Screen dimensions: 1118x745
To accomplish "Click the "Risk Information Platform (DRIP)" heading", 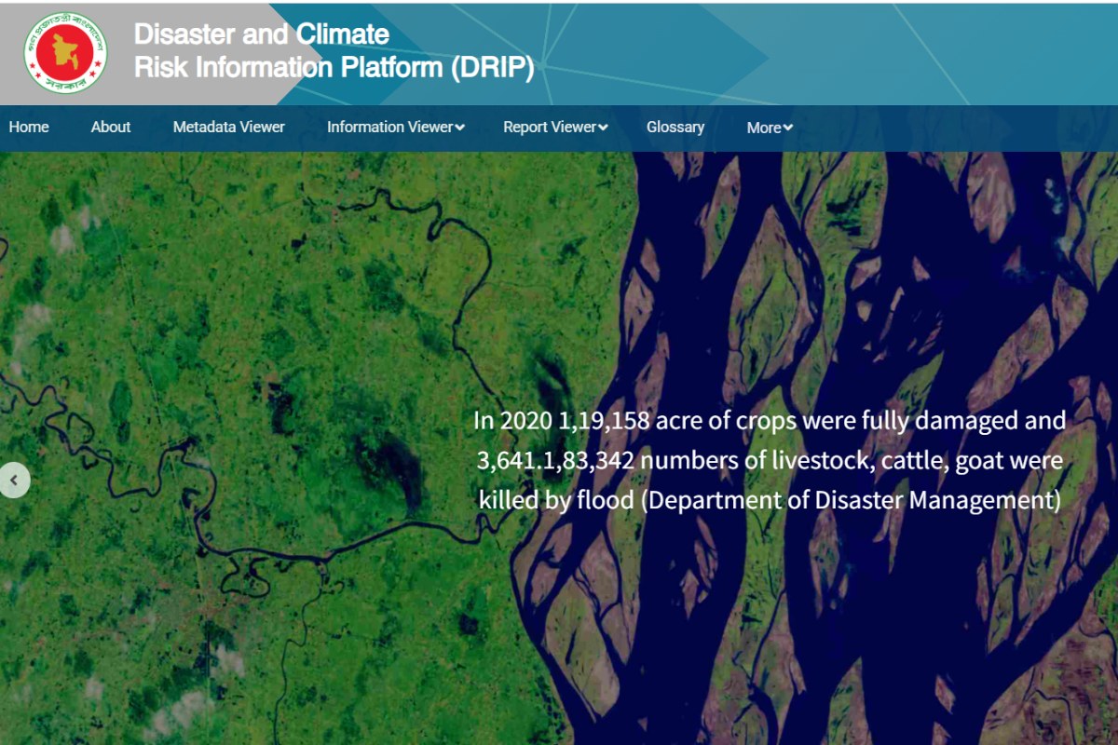I will (334, 68).
